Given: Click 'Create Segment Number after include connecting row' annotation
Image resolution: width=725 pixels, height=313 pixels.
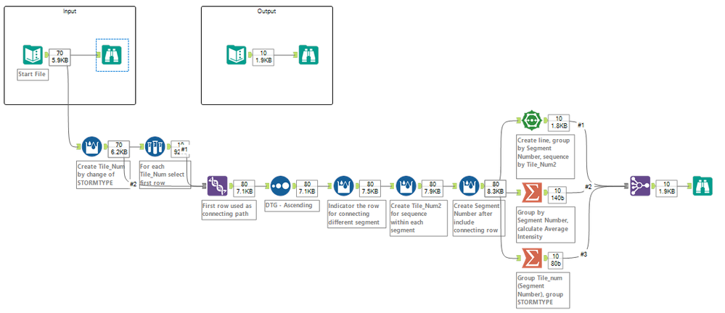Looking at the screenshot, I should pos(478,218).
